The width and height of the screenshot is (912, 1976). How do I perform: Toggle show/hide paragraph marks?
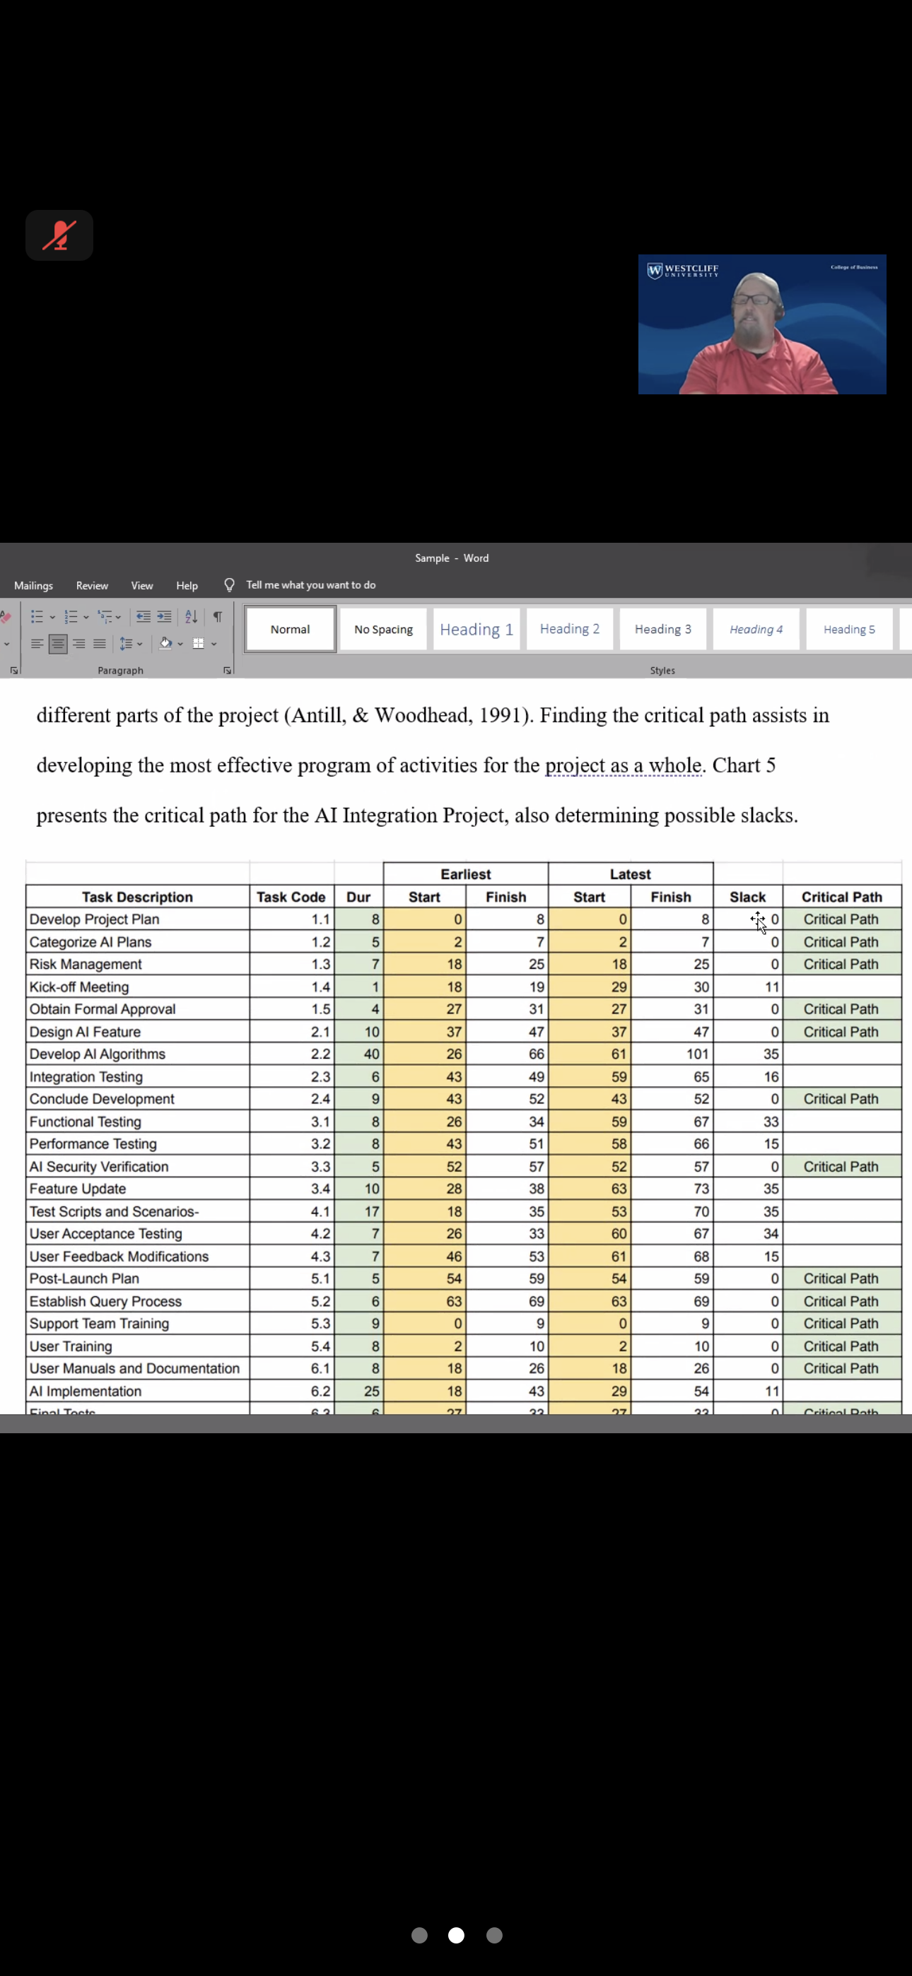click(x=218, y=617)
